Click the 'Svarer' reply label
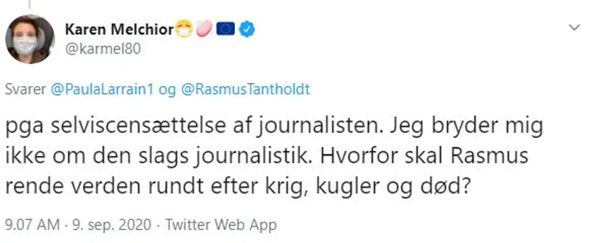The width and height of the screenshot is (594, 243). (x=25, y=89)
